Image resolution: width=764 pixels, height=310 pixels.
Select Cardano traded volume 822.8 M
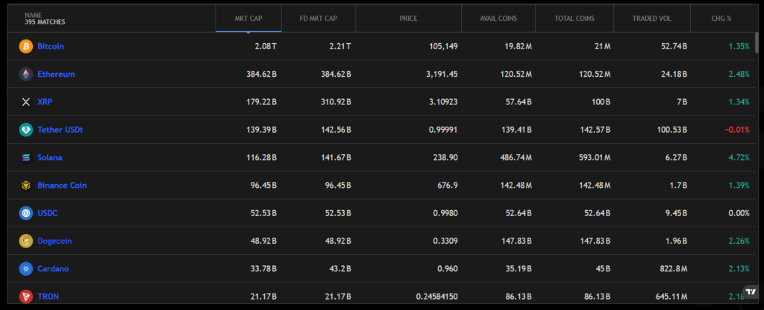tap(672, 268)
